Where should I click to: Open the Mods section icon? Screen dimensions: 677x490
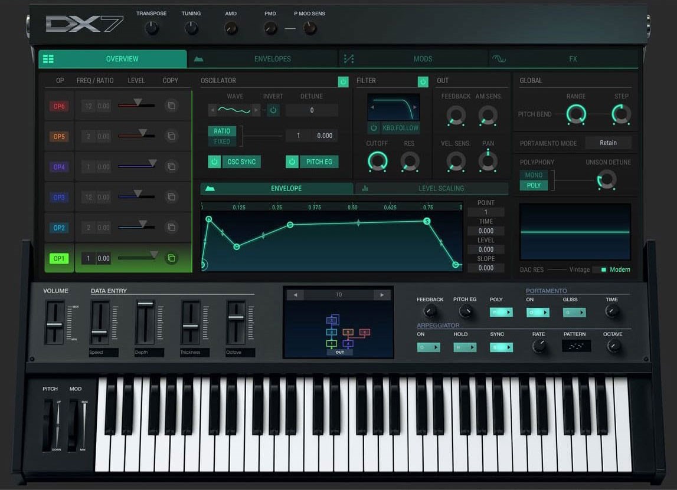click(349, 58)
